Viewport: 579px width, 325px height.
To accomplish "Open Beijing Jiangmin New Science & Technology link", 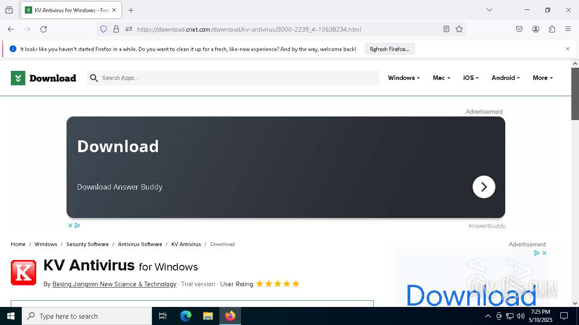I will point(114,284).
